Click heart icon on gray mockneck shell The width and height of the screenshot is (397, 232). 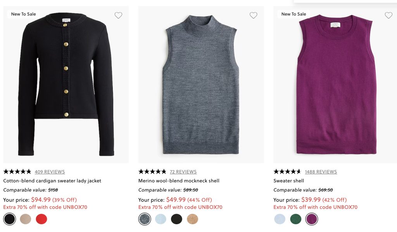click(253, 16)
